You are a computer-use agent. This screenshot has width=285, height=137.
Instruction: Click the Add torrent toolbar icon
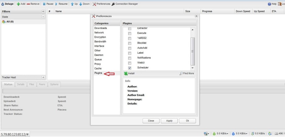pyautogui.click(x=18, y=4)
